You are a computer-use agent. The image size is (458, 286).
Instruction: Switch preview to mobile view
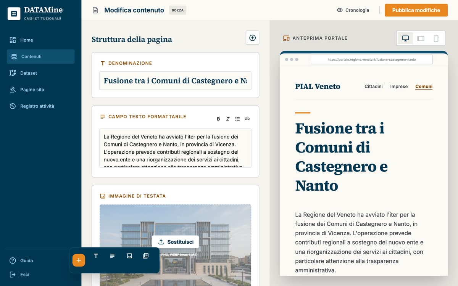[436, 38]
